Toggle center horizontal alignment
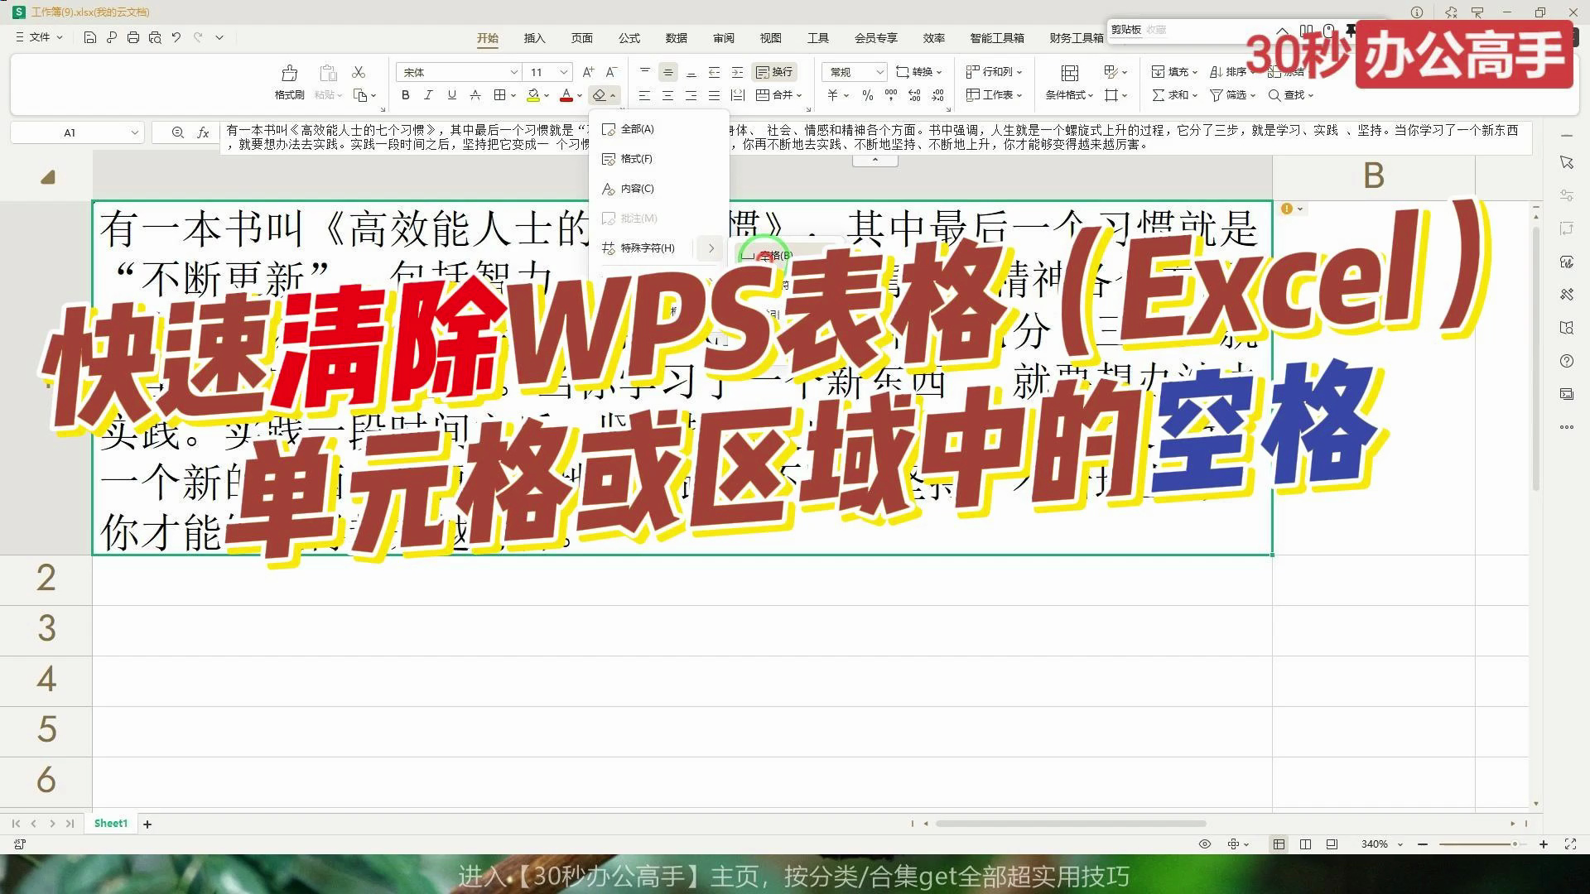 pyautogui.click(x=667, y=95)
